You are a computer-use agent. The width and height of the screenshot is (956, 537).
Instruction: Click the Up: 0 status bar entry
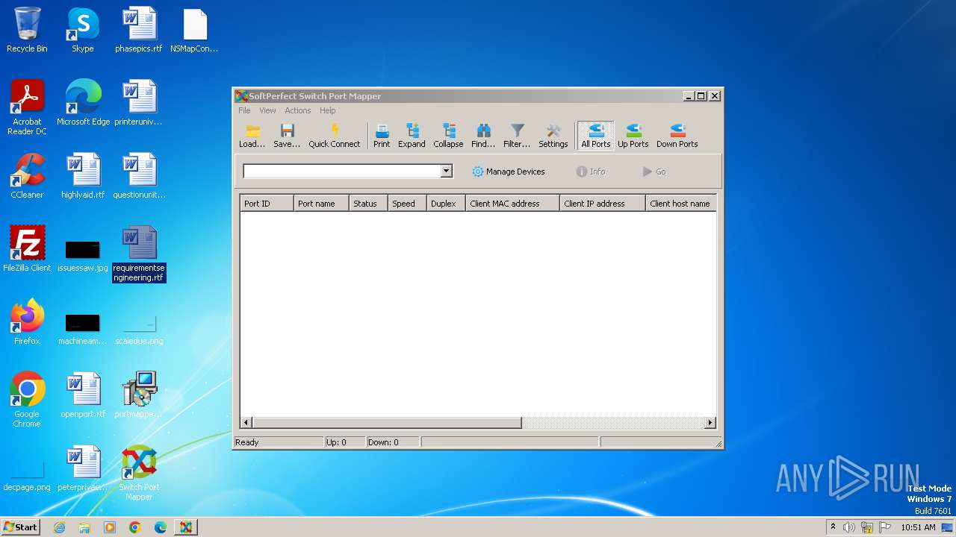(336, 442)
